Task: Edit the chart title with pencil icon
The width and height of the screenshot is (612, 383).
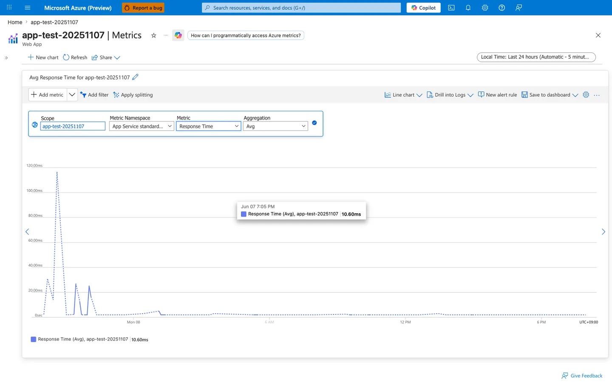Action: click(135, 77)
